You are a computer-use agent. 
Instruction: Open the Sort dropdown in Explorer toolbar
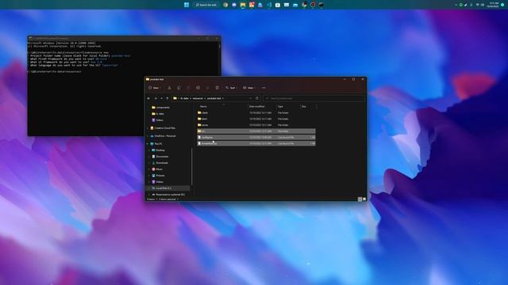click(x=231, y=88)
